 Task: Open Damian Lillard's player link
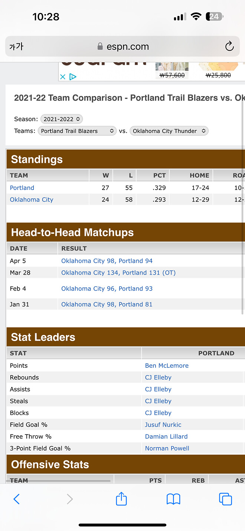click(166, 436)
